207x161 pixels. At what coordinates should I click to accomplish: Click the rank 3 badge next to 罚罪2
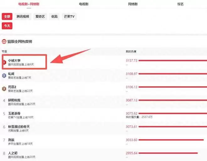point(4,89)
